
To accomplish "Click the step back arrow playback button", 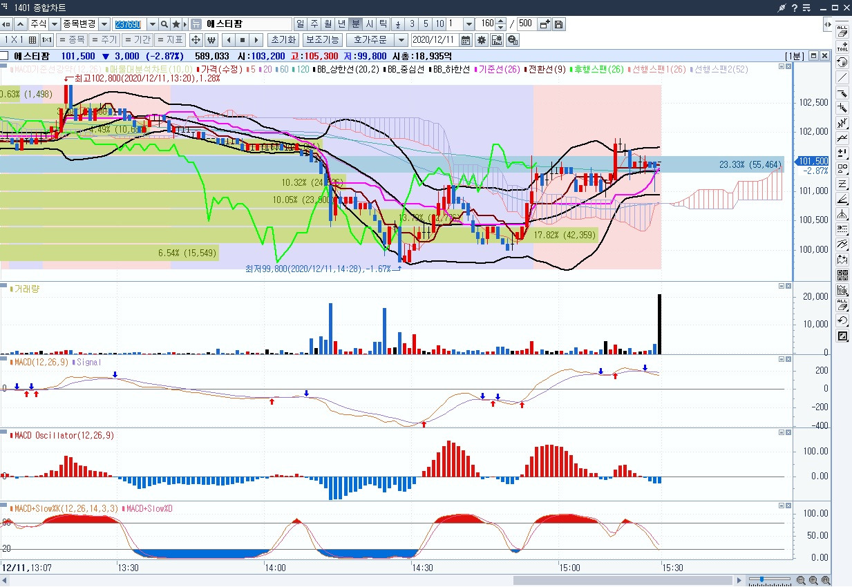I will pos(228,40).
